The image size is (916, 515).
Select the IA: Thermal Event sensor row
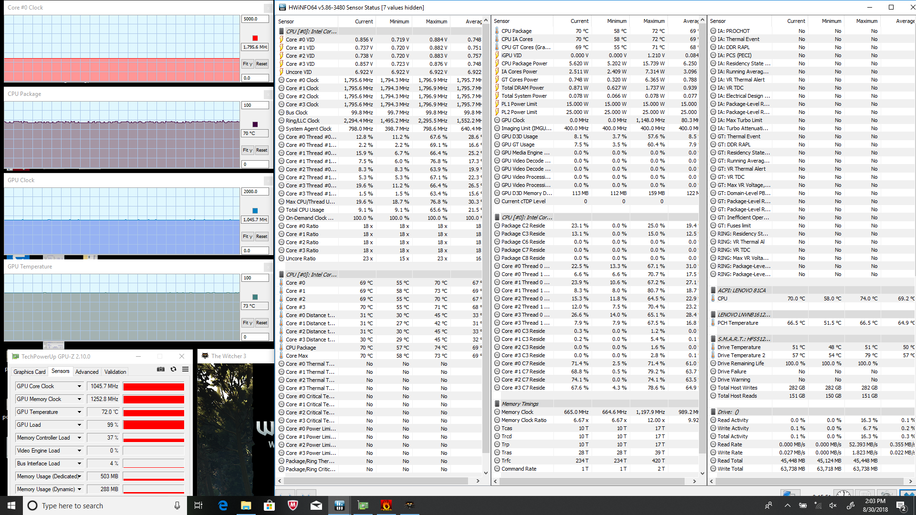(x=812, y=39)
